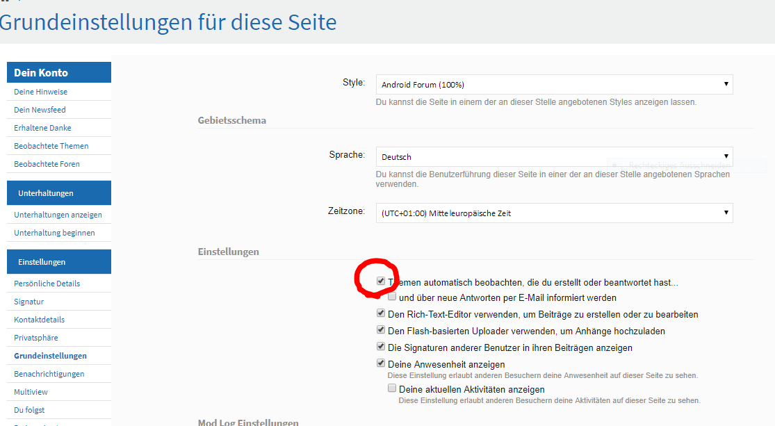Toggle the Rich-Text-Editor checkbox
The width and height of the screenshot is (775, 426).
click(x=381, y=313)
